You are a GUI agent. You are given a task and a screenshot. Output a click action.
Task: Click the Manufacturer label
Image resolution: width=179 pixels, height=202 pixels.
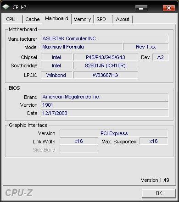coord(22,39)
